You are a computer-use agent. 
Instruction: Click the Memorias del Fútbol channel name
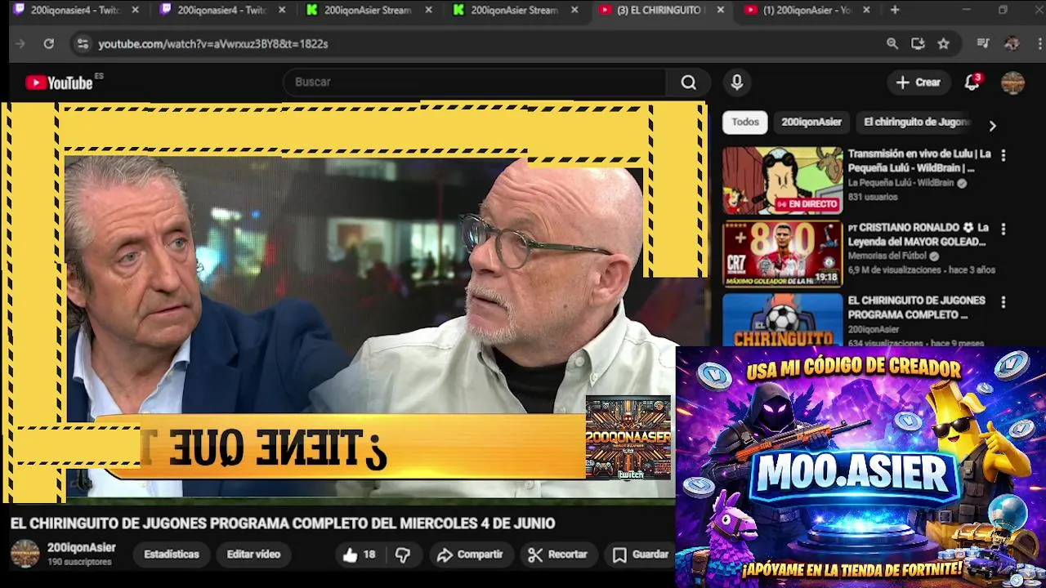coord(887,256)
